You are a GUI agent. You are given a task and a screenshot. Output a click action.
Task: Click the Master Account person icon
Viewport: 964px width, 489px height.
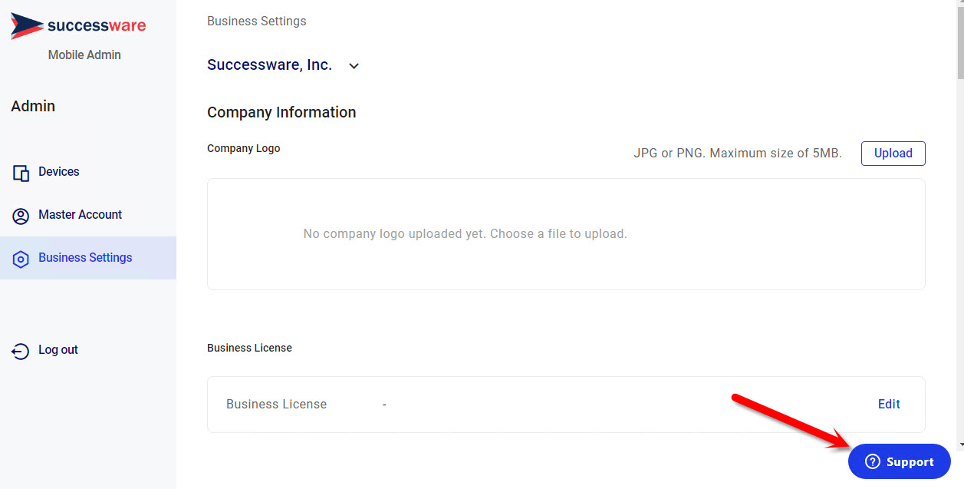coord(21,216)
